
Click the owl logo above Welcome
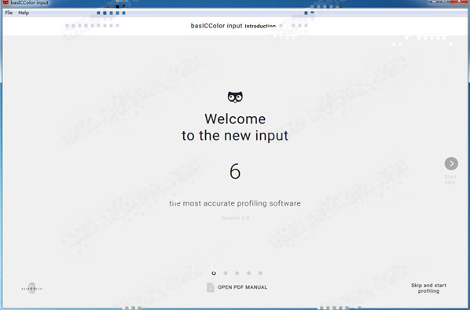tap(235, 97)
